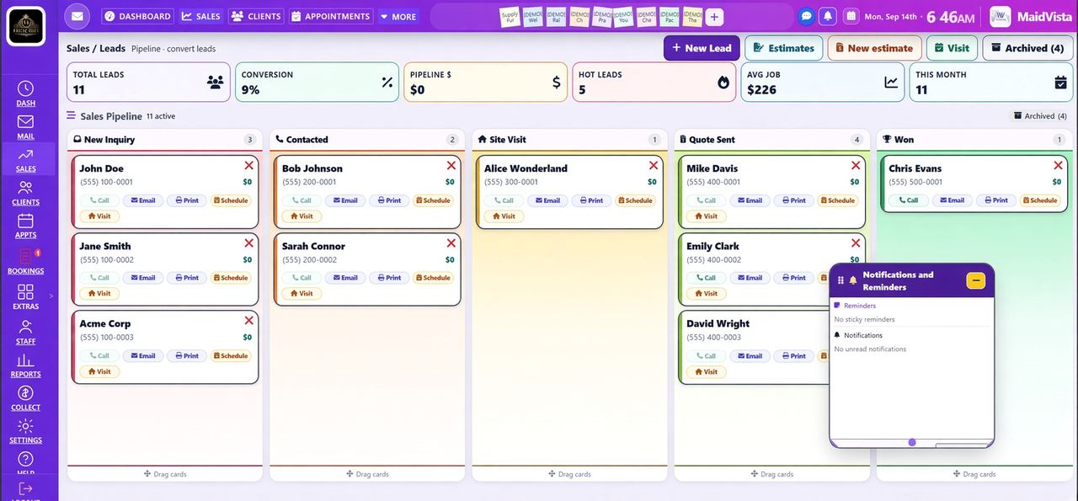The image size is (1078, 501).
Task: Open Extras grid icon in sidebar
Action: coord(25,291)
